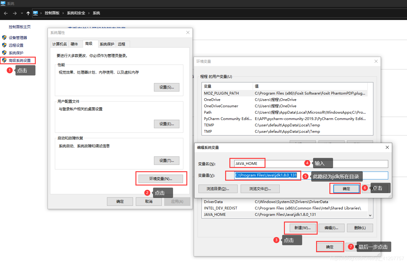
Task: Select TEMP user variable row
Action: tap(285, 125)
